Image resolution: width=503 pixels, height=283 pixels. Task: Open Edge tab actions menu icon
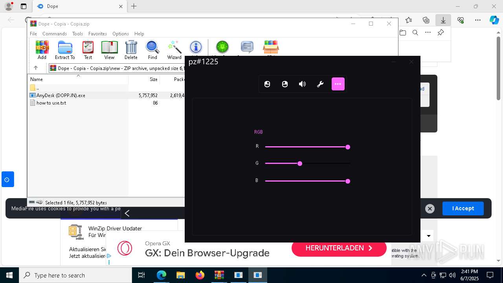(x=24, y=6)
